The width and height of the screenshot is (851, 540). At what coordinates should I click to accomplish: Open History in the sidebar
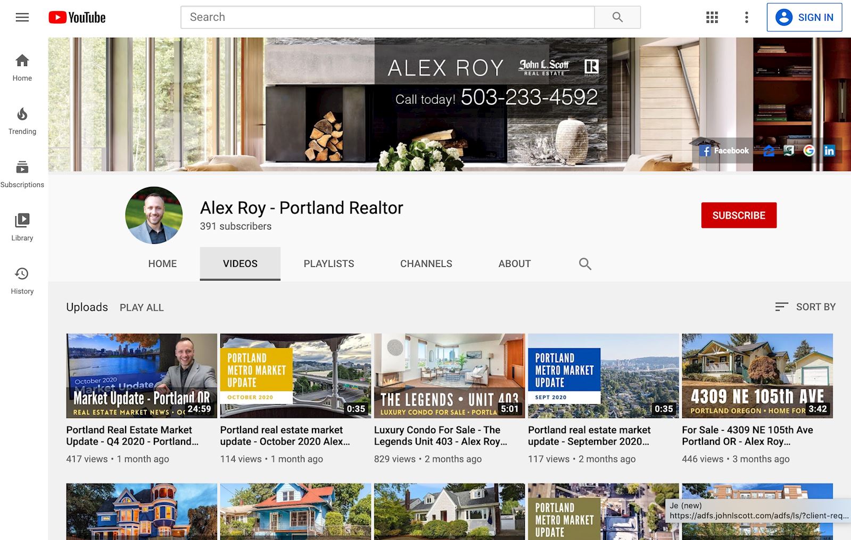[x=22, y=281]
